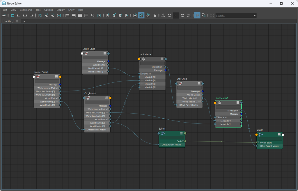Screen dimensions: 298x191
Task: Open the Bookmarks menu
Action: pos(26,10)
